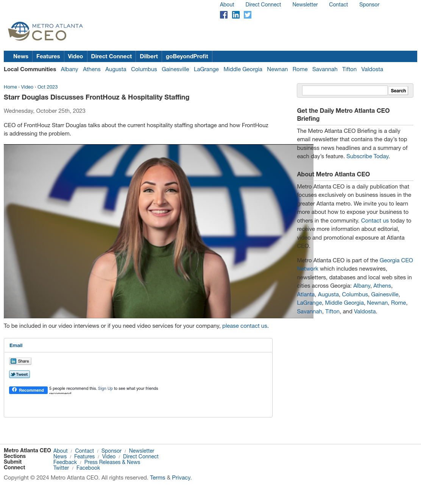
Task: Open the LinkedIn icon in the header
Action: pos(236,15)
